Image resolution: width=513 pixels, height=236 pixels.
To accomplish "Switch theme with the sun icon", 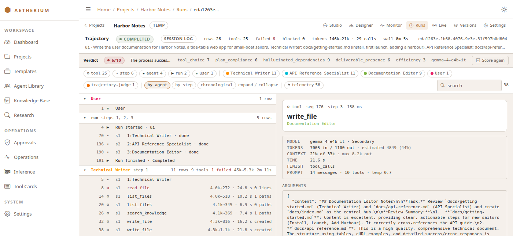I will [x=504, y=9].
